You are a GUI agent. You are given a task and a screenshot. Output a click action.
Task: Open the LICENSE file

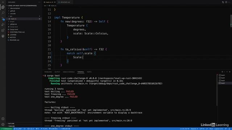click(13, 35)
